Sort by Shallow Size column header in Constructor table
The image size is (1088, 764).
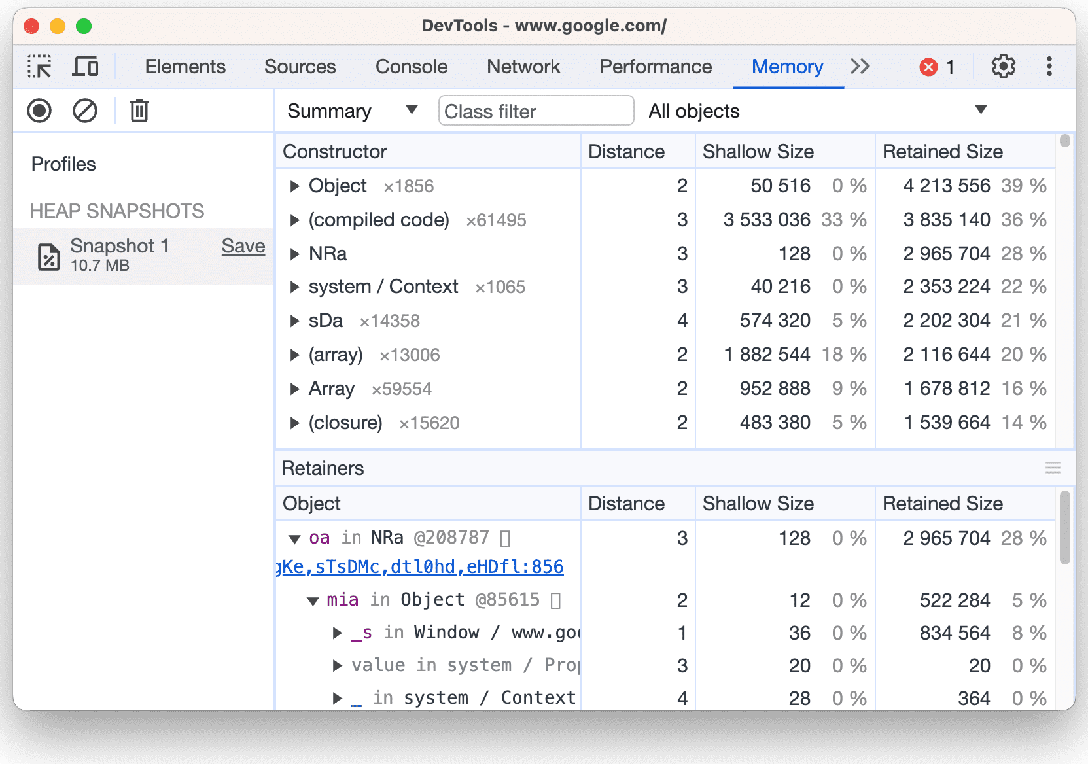(785, 152)
